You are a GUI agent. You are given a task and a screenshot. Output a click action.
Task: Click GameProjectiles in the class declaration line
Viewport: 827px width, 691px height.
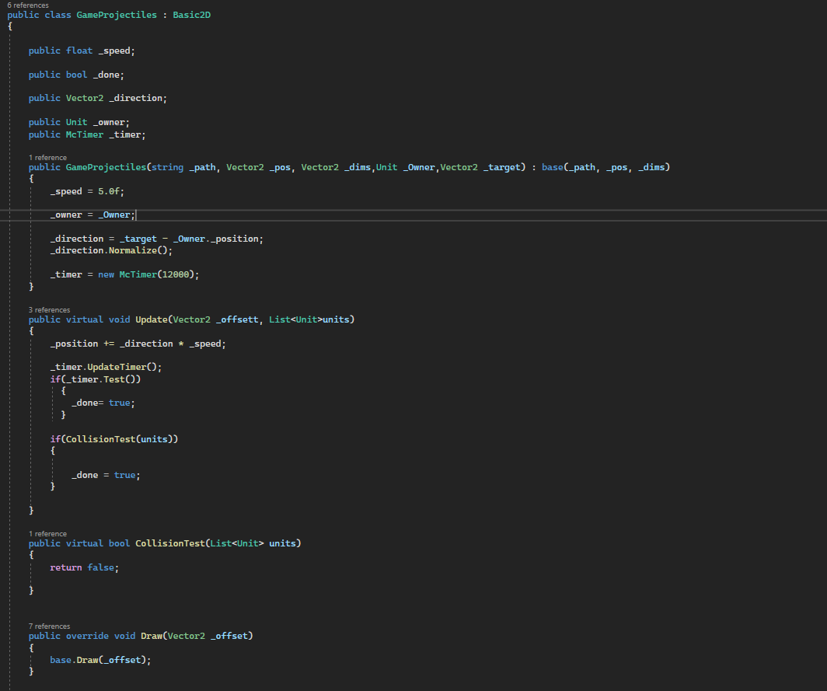click(117, 15)
